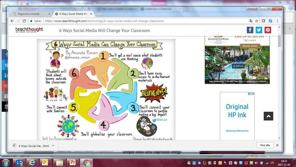Go back to the previous page
The width and height of the screenshot is (296, 167).
point(12,21)
